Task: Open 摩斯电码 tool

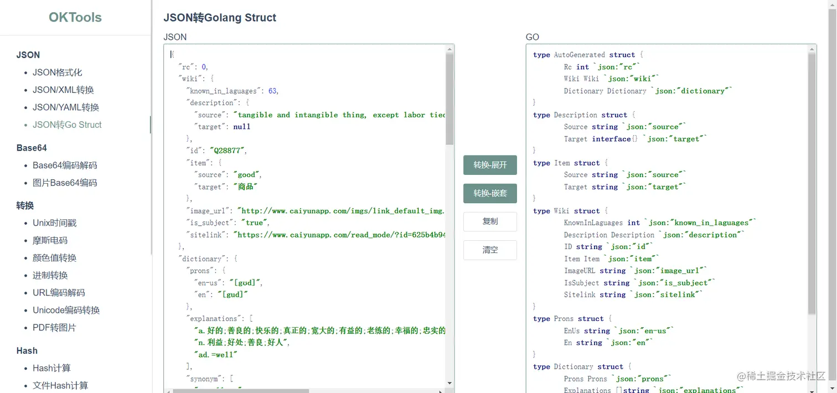Action: (x=50, y=240)
